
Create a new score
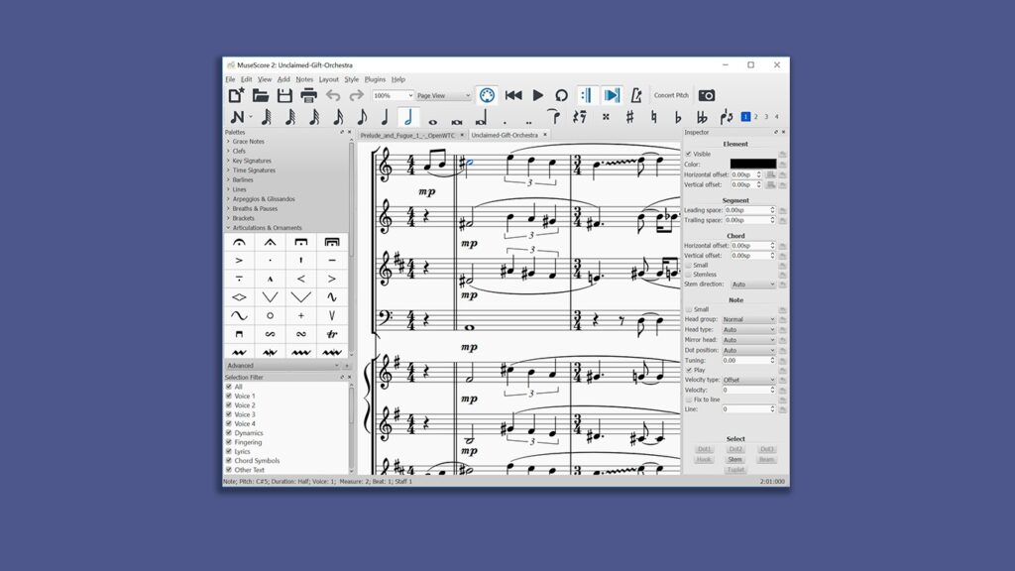pyautogui.click(x=236, y=95)
